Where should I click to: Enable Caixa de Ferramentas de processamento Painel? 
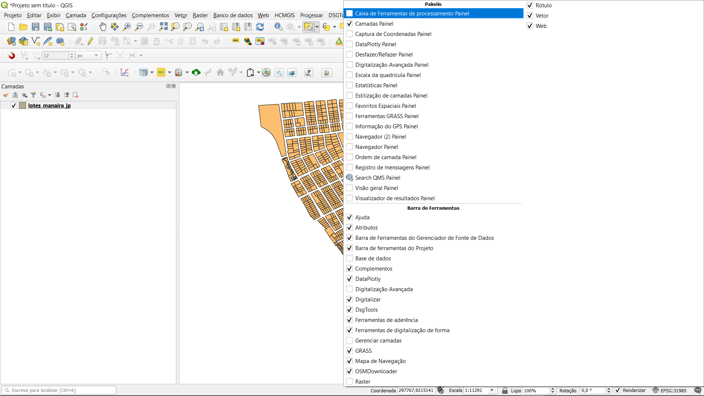(349, 14)
